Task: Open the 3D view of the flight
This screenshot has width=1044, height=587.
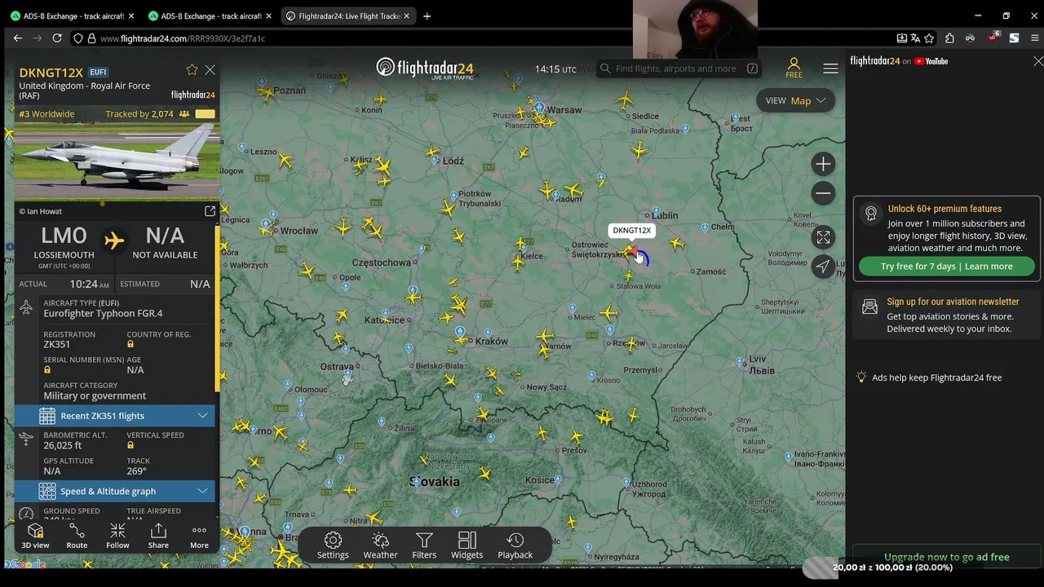Action: click(35, 536)
